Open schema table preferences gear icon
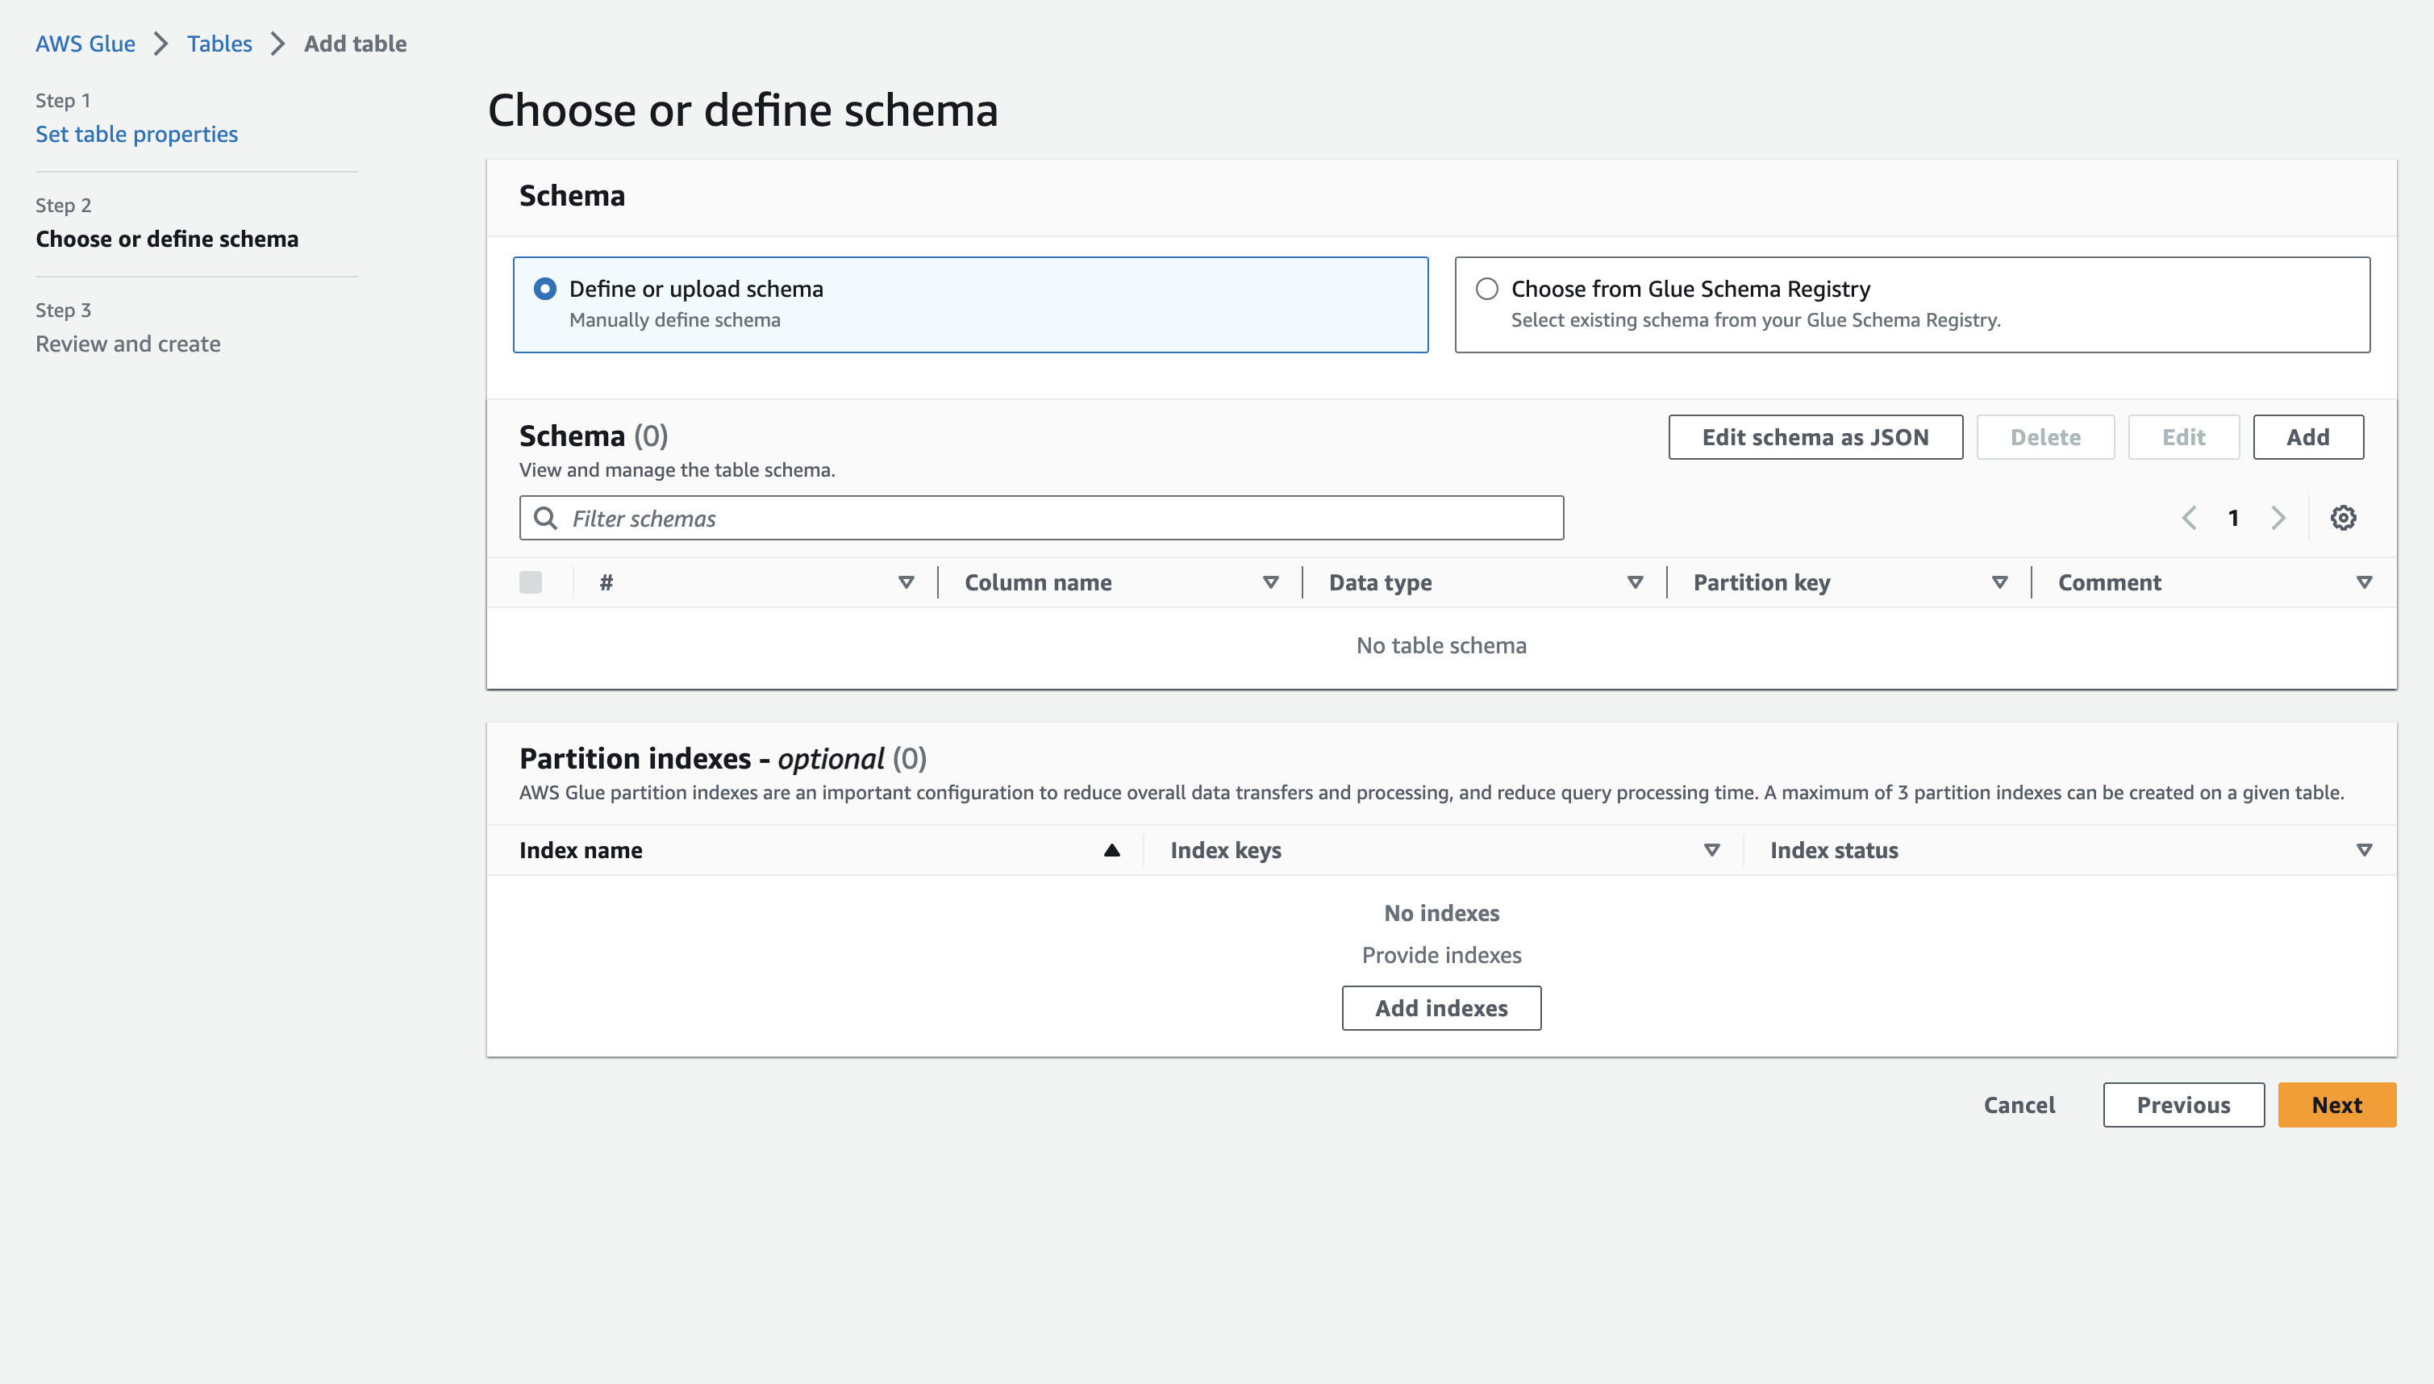 (2343, 518)
